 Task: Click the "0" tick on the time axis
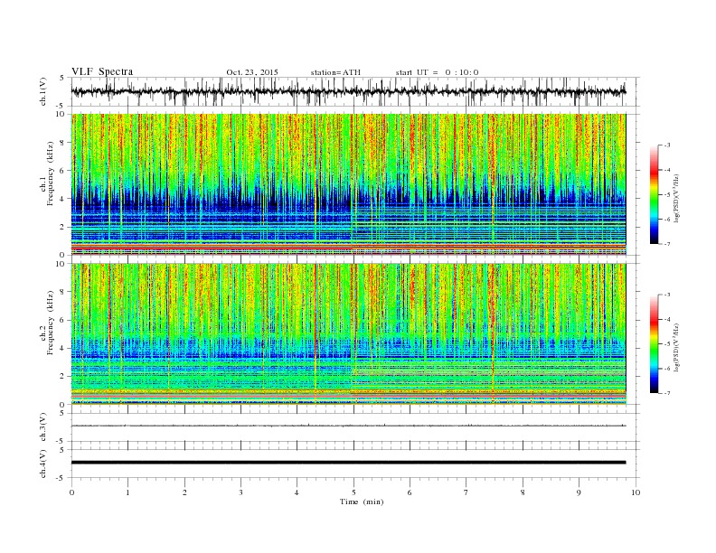(71, 492)
